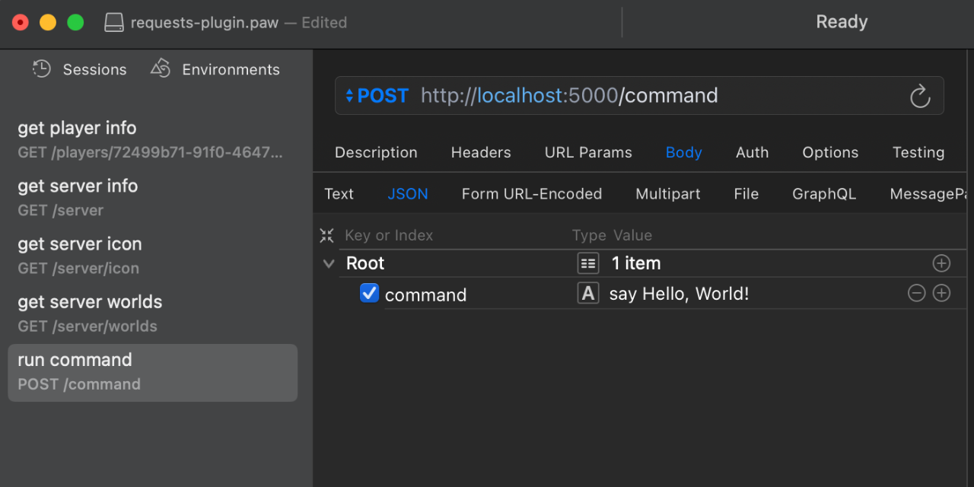The height and width of the screenshot is (487, 974).
Task: Click the Sessions clock icon
Action: point(41,69)
